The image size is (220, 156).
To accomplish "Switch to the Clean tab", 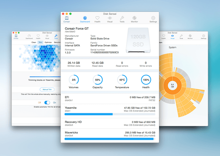I will (34, 42).
